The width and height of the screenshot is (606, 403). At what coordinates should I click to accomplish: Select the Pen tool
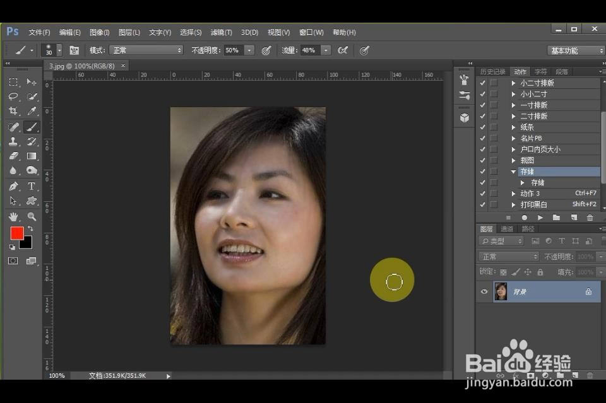13,186
